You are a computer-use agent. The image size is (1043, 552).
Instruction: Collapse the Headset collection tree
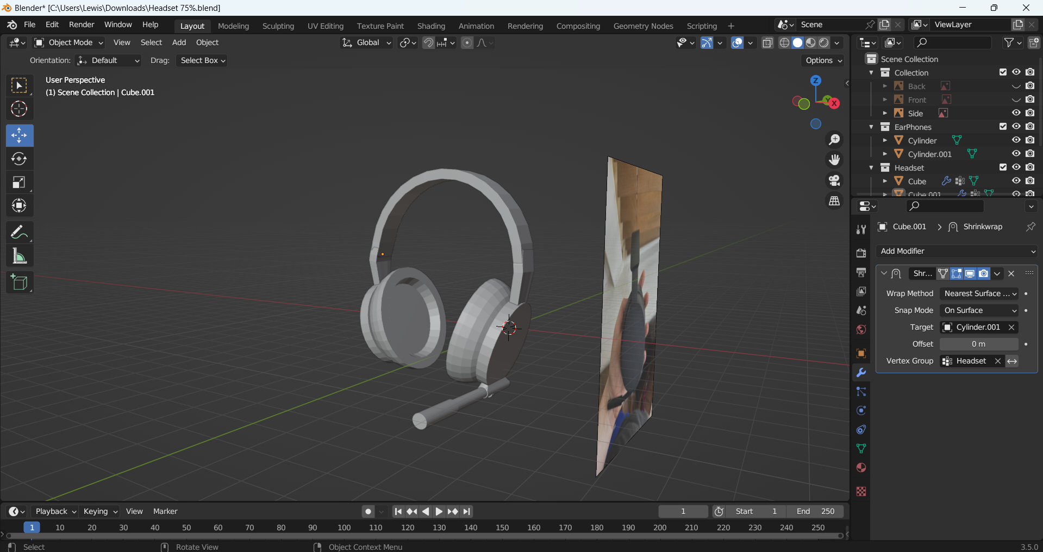click(871, 167)
